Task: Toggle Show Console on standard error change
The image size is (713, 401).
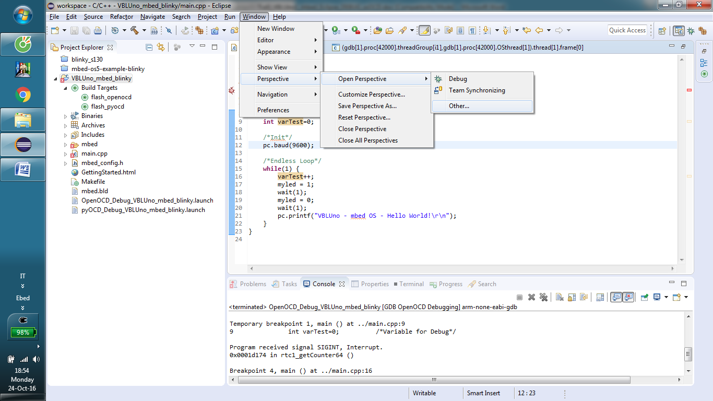Action: (x=628, y=297)
